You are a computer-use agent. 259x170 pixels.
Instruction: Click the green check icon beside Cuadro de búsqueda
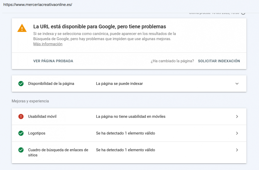coord(21,150)
